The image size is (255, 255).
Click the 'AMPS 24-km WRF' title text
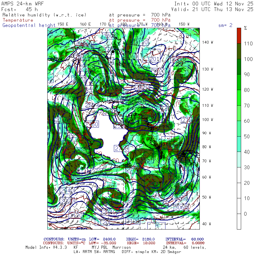click(22, 4)
